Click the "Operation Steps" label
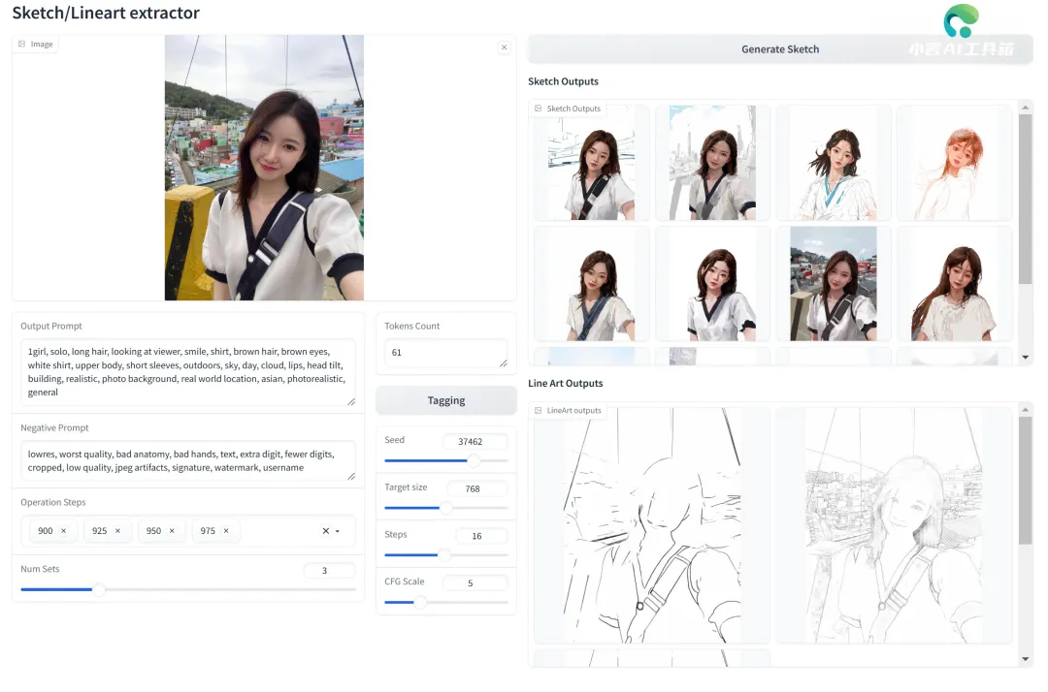This screenshot has width=1048, height=692. pyautogui.click(x=53, y=502)
